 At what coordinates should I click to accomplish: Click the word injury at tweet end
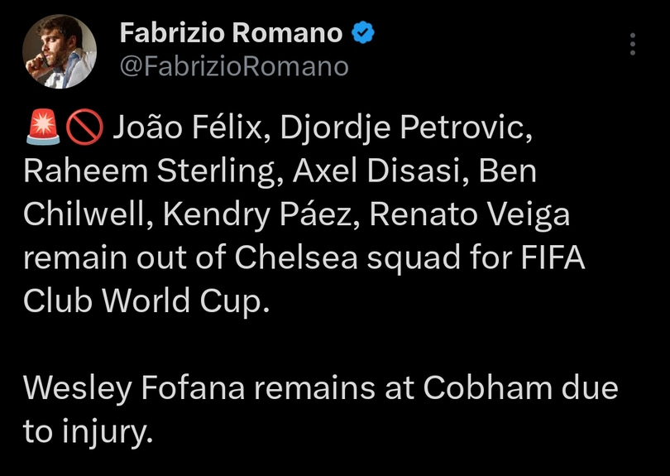point(107,431)
